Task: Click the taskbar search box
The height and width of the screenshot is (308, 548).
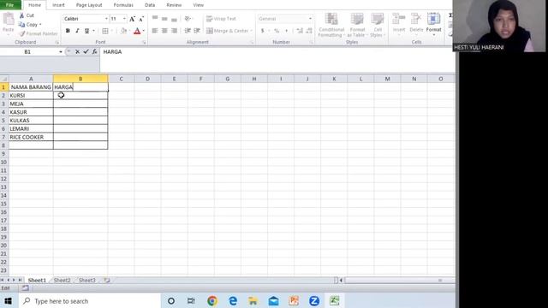Action: [x=89, y=300]
